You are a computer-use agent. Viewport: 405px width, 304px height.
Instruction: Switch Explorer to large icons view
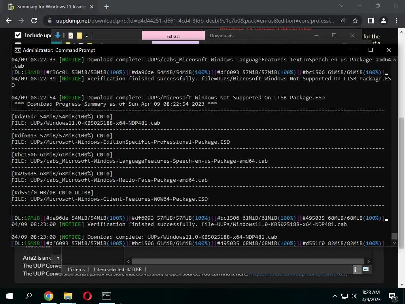[x=366, y=269]
